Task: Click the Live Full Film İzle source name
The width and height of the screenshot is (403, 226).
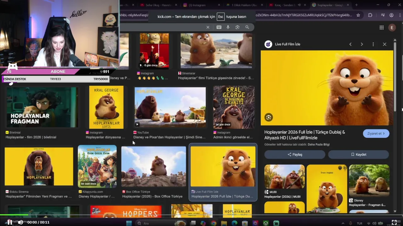Action: (287, 44)
